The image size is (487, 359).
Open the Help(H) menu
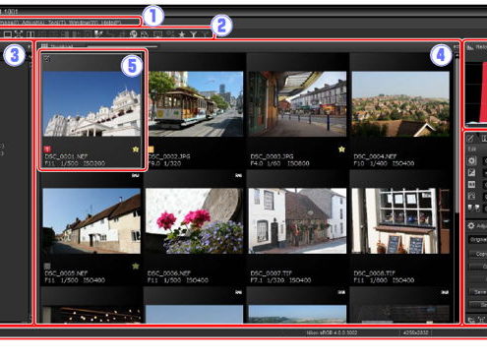pyautogui.click(x=111, y=23)
